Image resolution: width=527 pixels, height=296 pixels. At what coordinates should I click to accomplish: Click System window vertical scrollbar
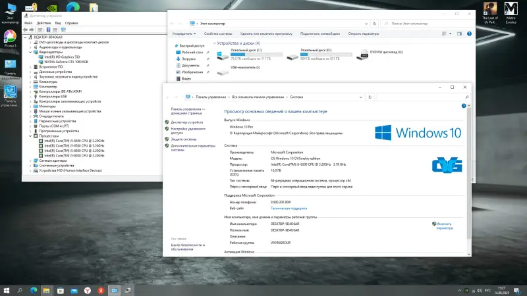click(469, 173)
